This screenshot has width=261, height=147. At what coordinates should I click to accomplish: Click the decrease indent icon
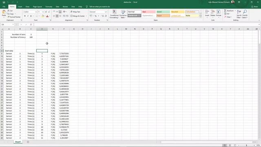coord(64,16)
